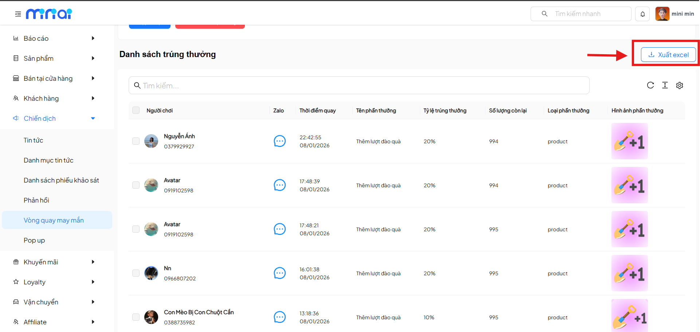The width and height of the screenshot is (700, 332).
Task: Click the Tìm kiếm table search field
Action: tap(359, 85)
